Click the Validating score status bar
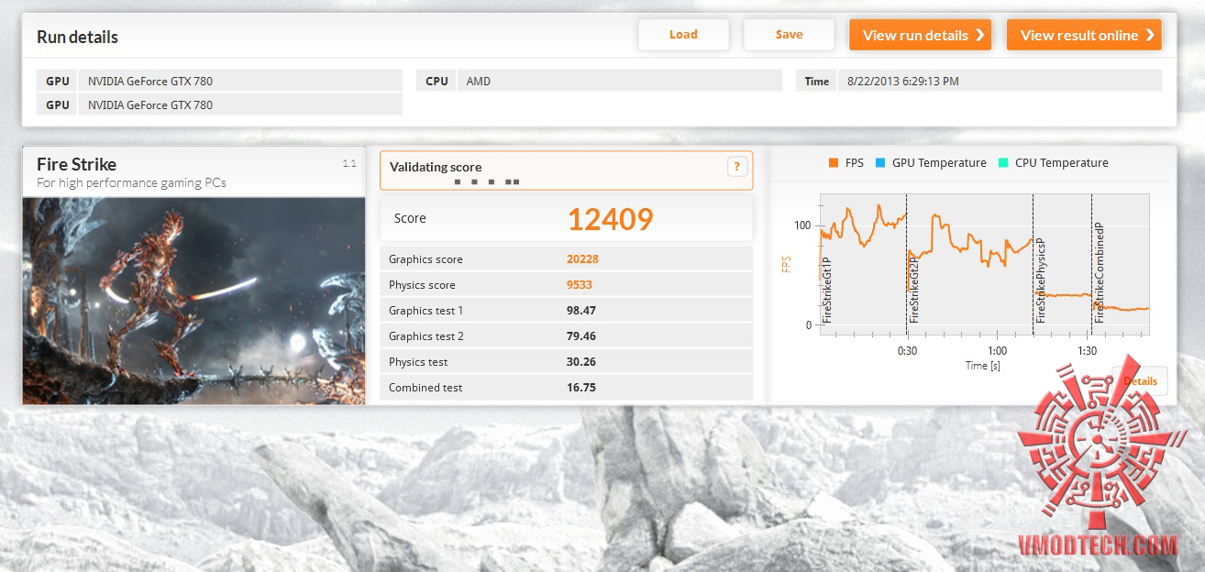 coord(566,170)
